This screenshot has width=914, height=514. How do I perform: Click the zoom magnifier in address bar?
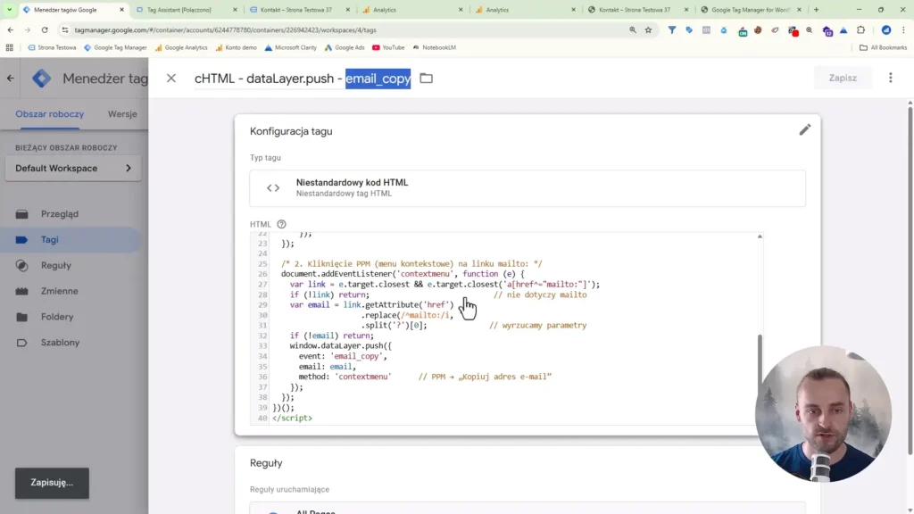(633, 29)
